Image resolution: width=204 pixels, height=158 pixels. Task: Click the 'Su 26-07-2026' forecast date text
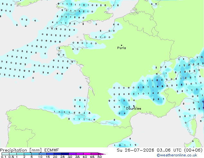(x=135, y=150)
